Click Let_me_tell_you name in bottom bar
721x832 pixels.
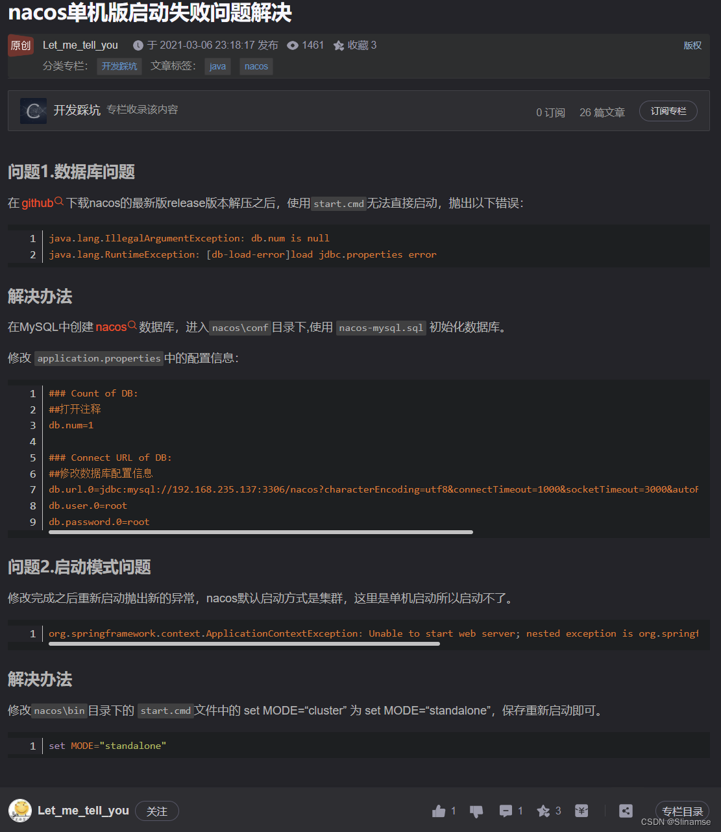coord(83,811)
